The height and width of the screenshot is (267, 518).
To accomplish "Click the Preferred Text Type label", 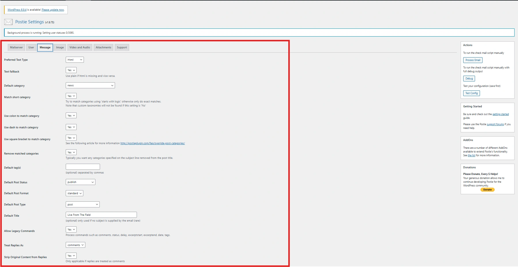I will (x=16, y=60).
